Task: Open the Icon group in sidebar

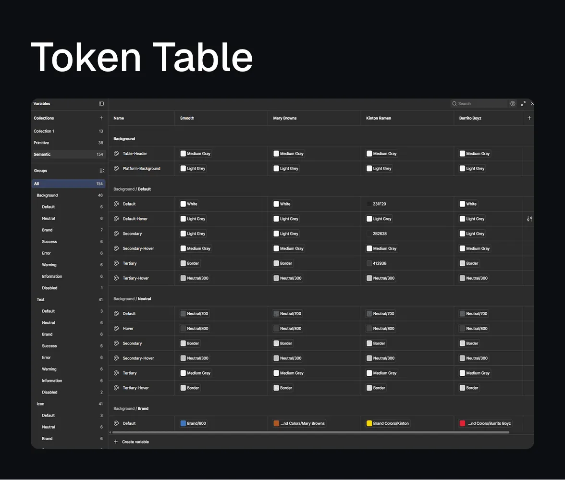Action: click(x=68, y=404)
